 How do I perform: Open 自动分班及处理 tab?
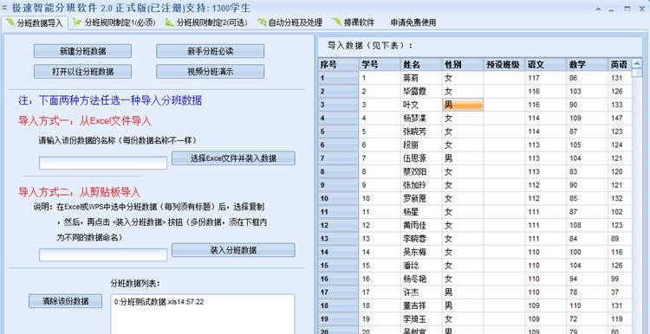tap(289, 22)
